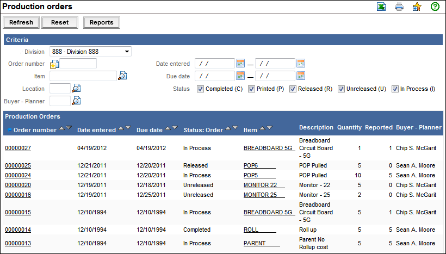Open production order 00000027
The image size is (446, 254).
coord(18,148)
